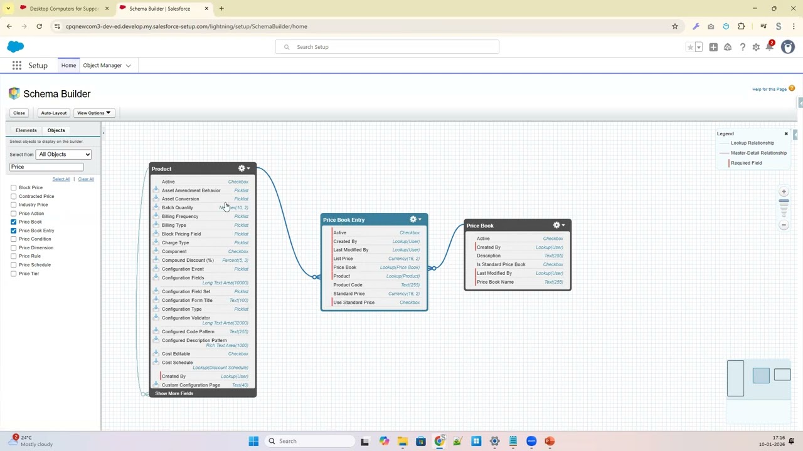Open the All Objects select dropdown
This screenshot has height=451, width=803.
(63, 154)
